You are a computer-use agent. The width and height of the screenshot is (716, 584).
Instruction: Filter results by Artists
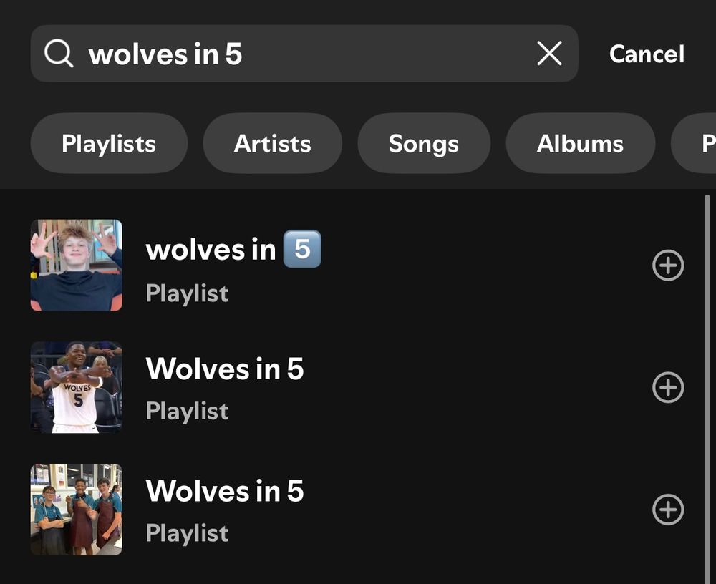pos(272,143)
